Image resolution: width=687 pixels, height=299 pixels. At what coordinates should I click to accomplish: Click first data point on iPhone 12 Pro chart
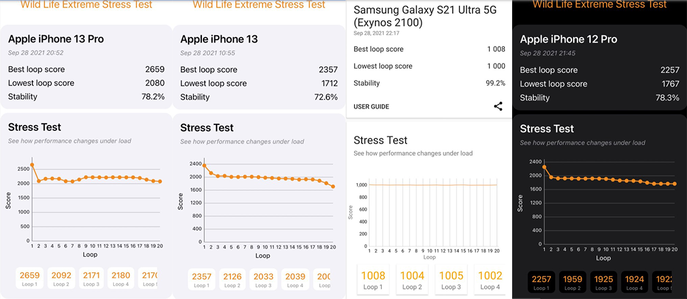544,167
